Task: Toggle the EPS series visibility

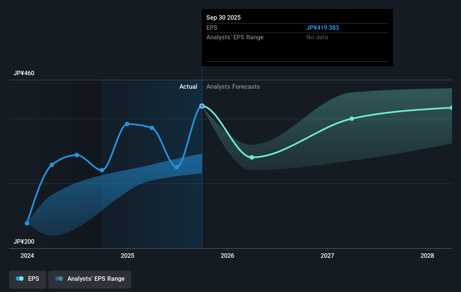Action: pyautogui.click(x=27, y=279)
